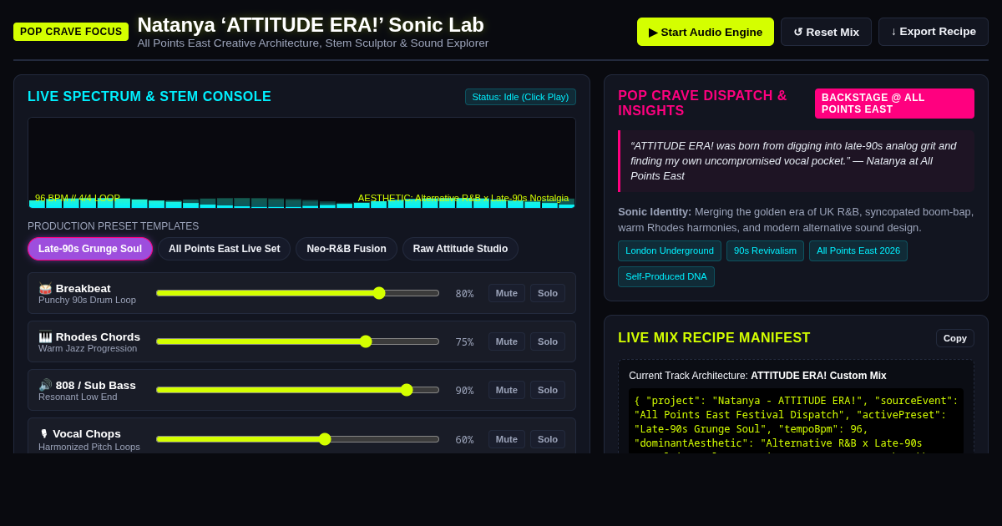Click the Vocal Chops microphone icon
This screenshot has height=526, width=1002.
point(44,433)
